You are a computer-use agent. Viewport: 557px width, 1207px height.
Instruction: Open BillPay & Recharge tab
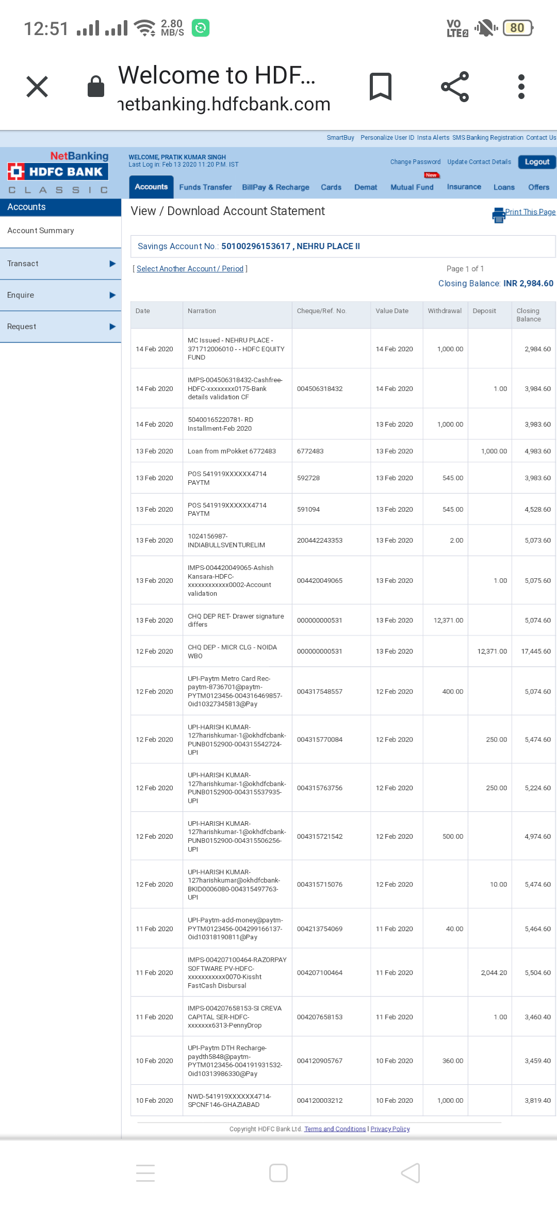276,187
